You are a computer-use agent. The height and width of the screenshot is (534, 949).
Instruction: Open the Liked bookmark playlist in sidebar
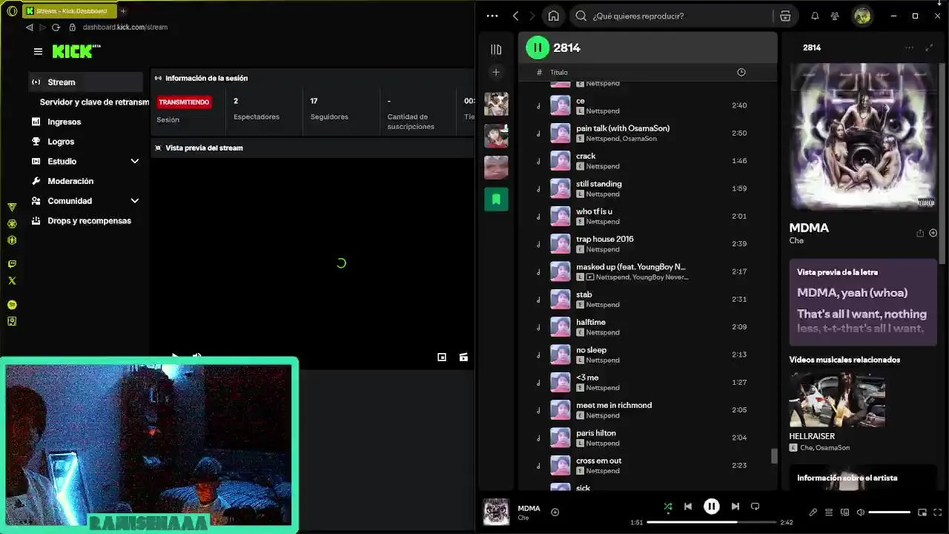click(496, 199)
